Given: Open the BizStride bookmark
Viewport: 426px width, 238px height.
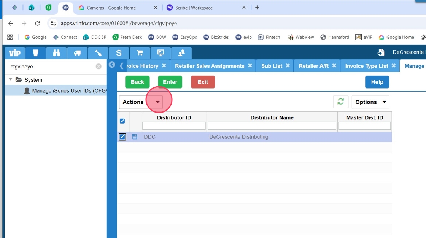Looking at the screenshot, I should (x=216, y=37).
